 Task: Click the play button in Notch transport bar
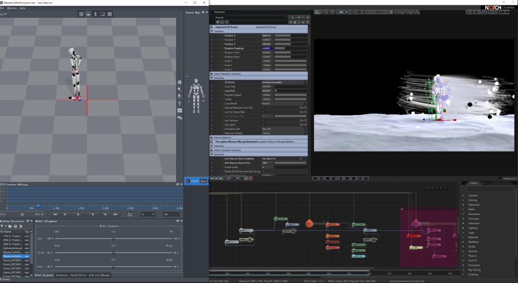(x=341, y=179)
